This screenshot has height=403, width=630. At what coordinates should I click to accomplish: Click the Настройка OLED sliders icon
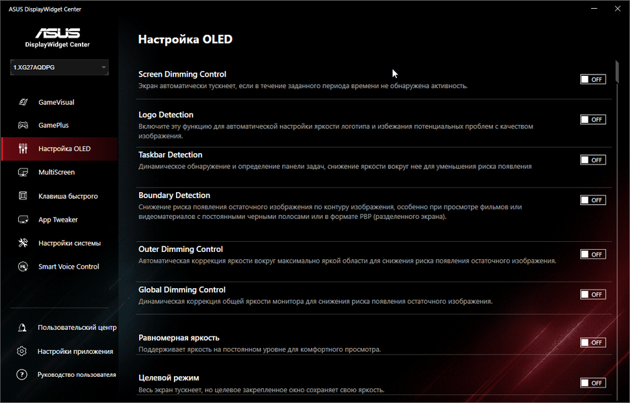click(x=23, y=148)
